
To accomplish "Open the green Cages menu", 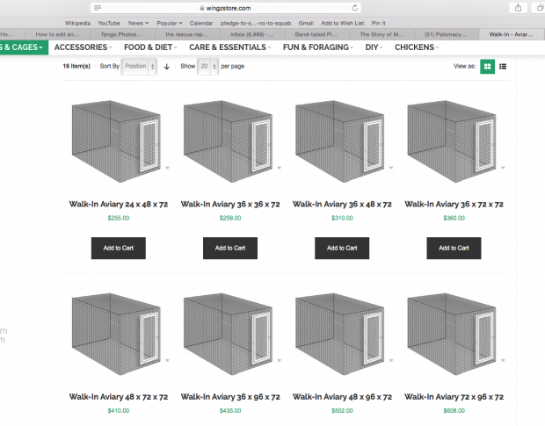I will coord(23,47).
